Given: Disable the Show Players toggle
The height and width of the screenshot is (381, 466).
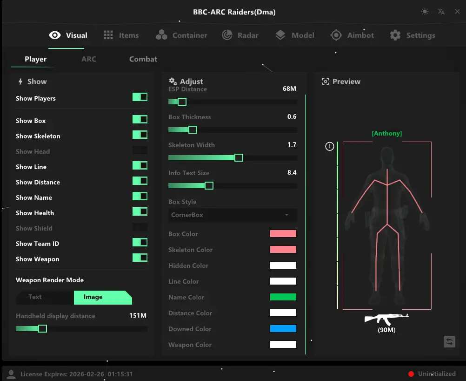Looking at the screenshot, I should 140,97.
